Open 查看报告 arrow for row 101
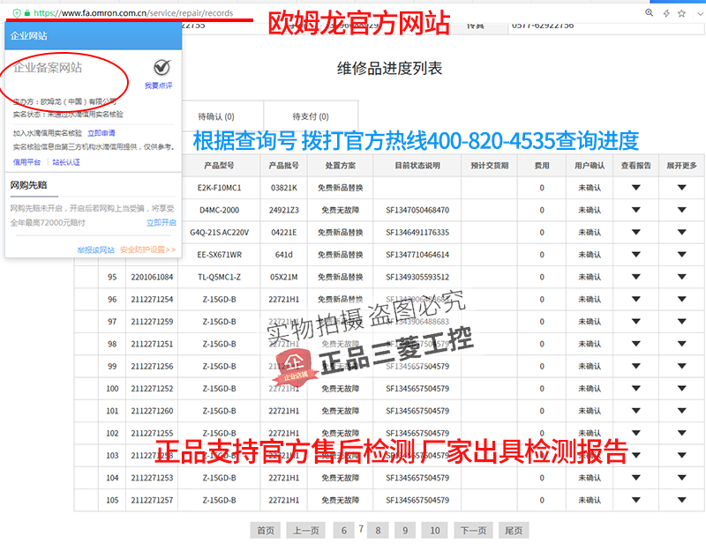The width and height of the screenshot is (706, 551). click(x=635, y=411)
